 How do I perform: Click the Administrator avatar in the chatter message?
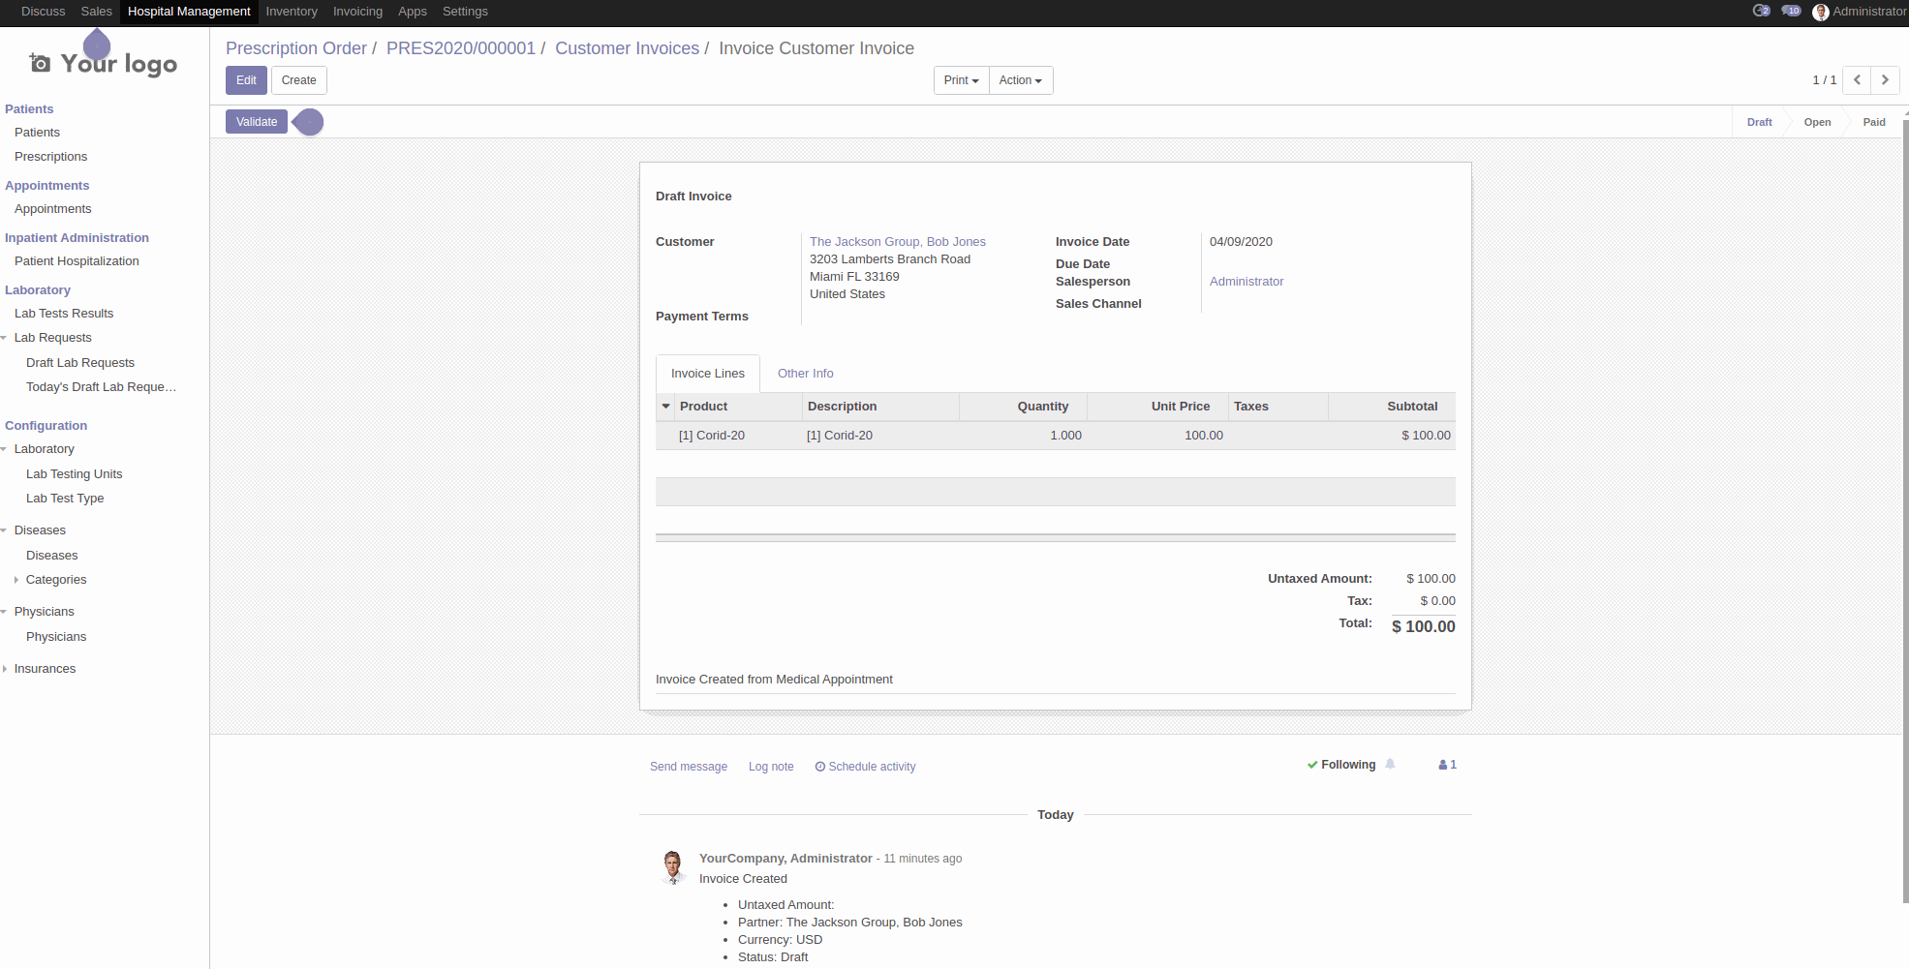673,866
